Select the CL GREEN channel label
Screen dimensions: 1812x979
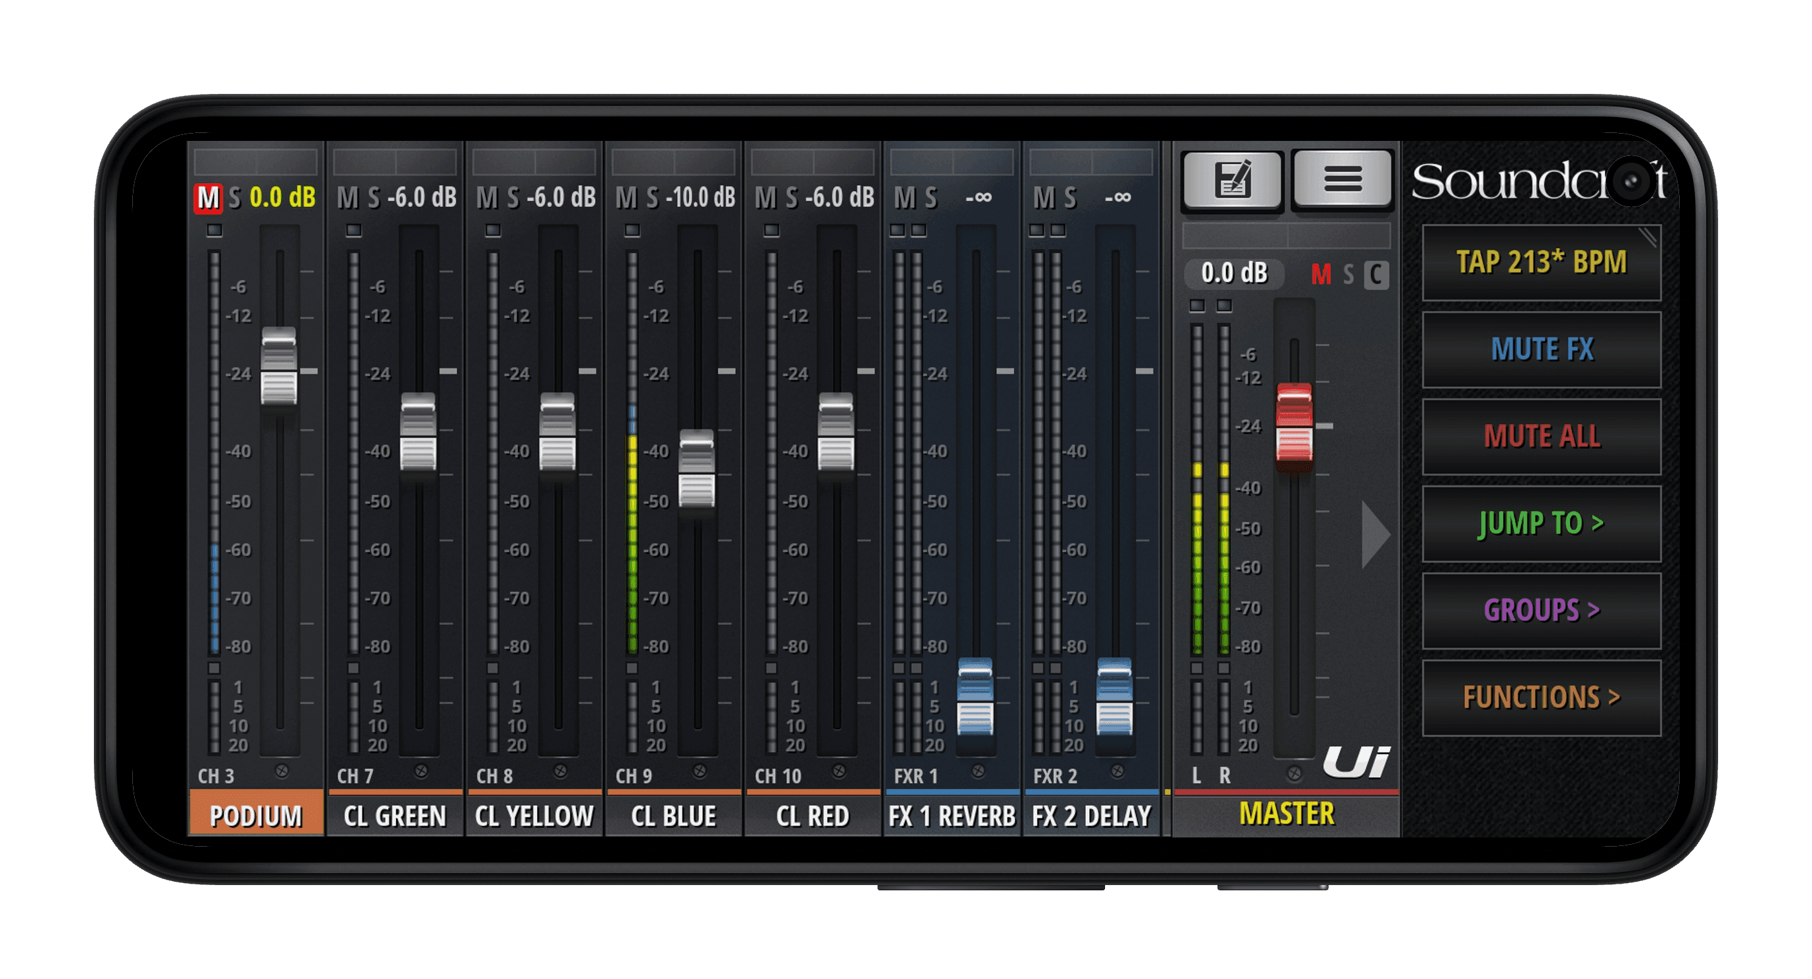tap(395, 816)
